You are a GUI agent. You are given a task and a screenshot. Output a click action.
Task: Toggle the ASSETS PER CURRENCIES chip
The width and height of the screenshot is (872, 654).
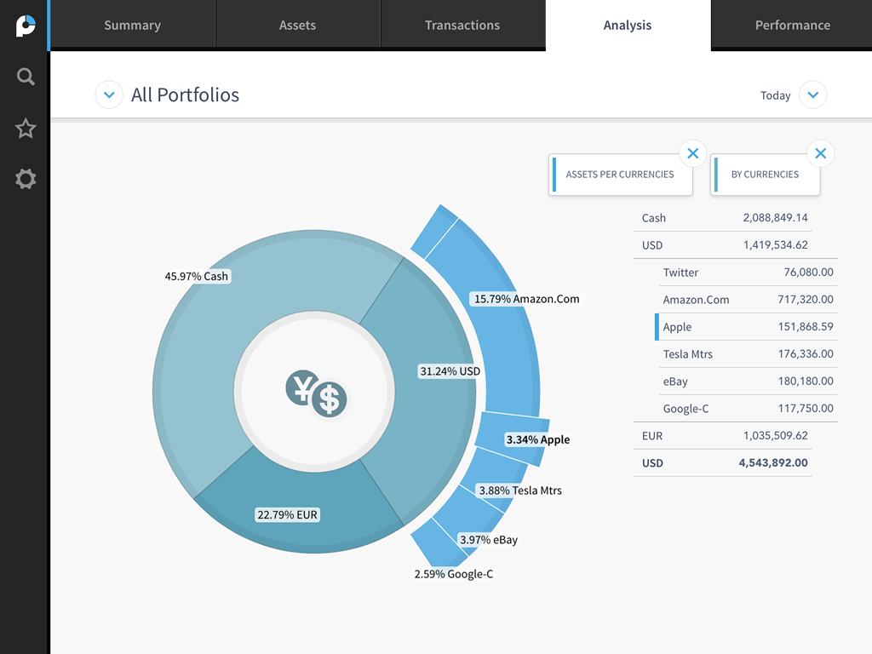[x=620, y=175]
